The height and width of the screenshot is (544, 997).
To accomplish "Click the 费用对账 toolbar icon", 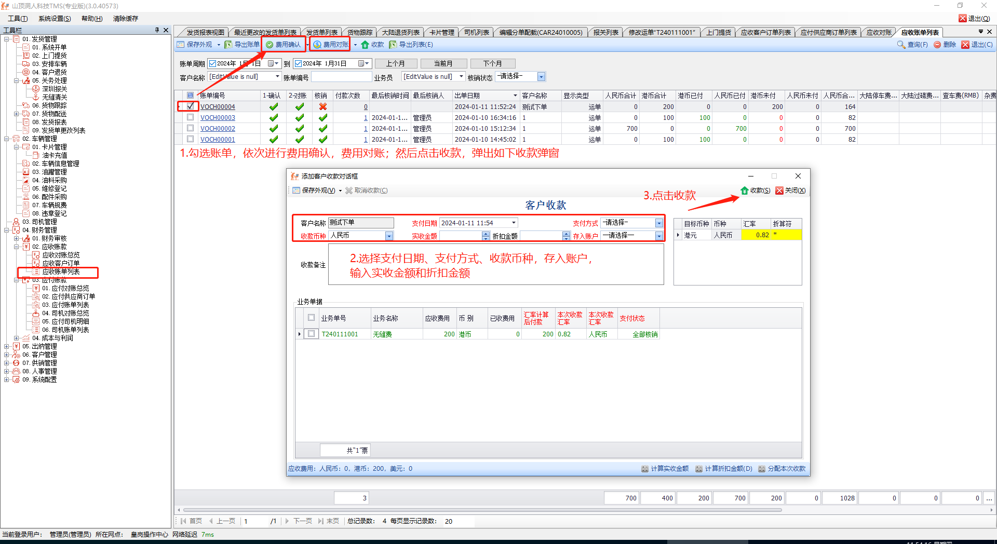I will tap(317, 45).
